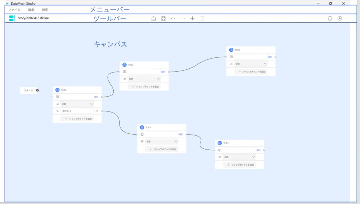The image size is (360, 204).
Task: Click ジャンプポイントを追加 in 节点3
Action: 162,149
